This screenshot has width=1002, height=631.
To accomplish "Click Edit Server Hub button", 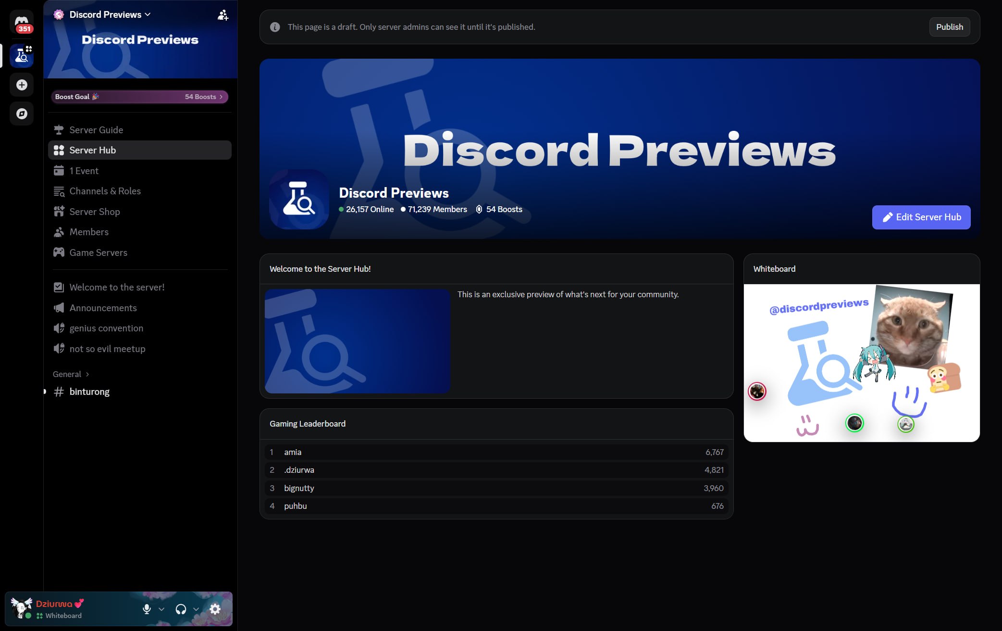I will pos(921,217).
